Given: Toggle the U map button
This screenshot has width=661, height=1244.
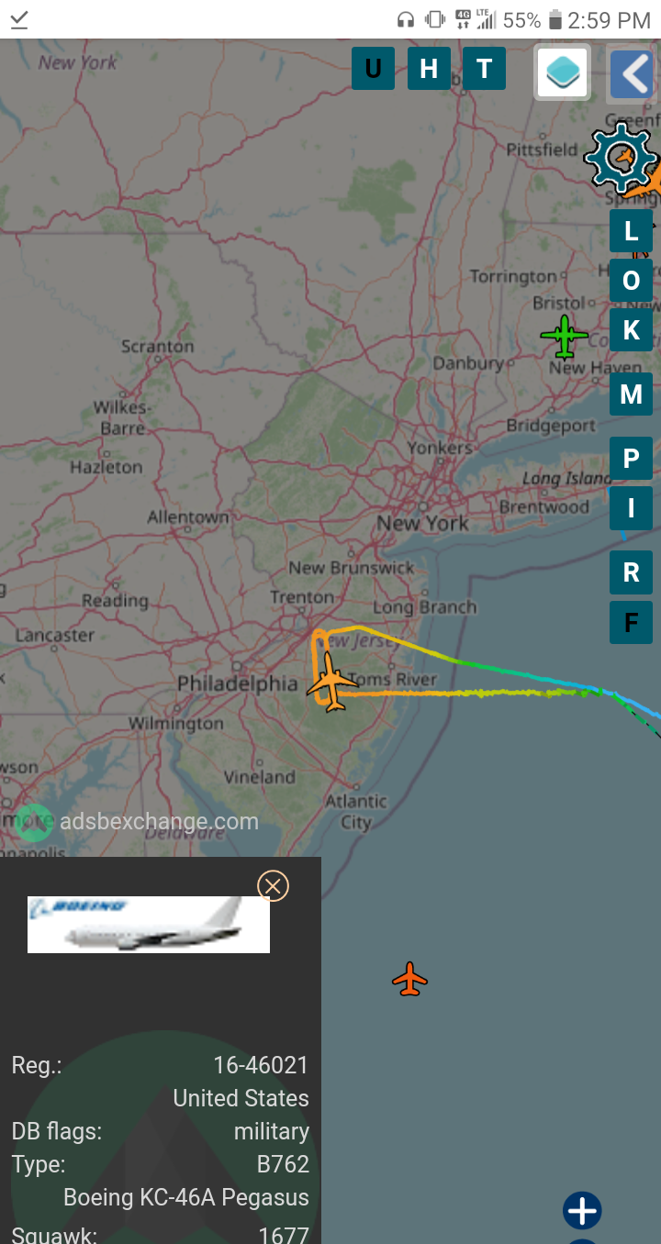Looking at the screenshot, I should point(373,69).
